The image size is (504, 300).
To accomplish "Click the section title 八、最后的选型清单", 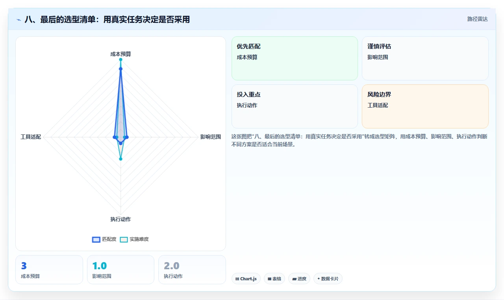I will (x=107, y=19).
